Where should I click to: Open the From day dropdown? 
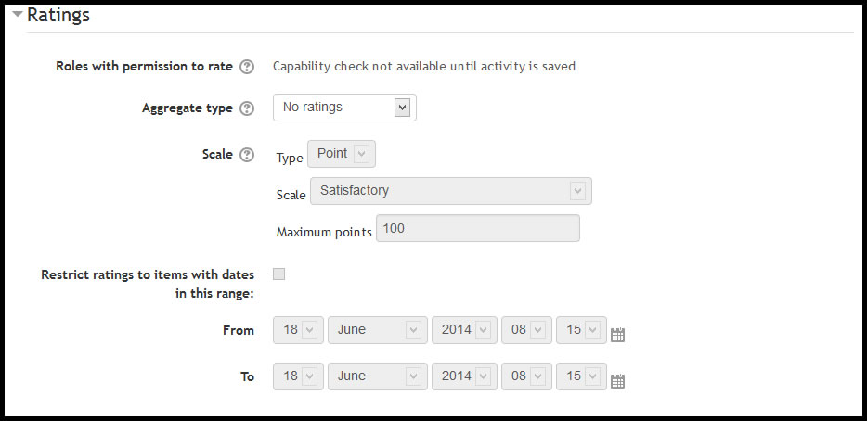tap(298, 330)
